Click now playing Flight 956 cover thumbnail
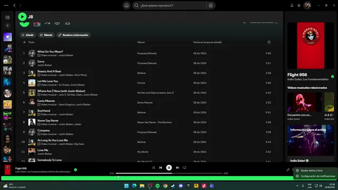338x190 pixels. pyautogui.click(x=7, y=170)
